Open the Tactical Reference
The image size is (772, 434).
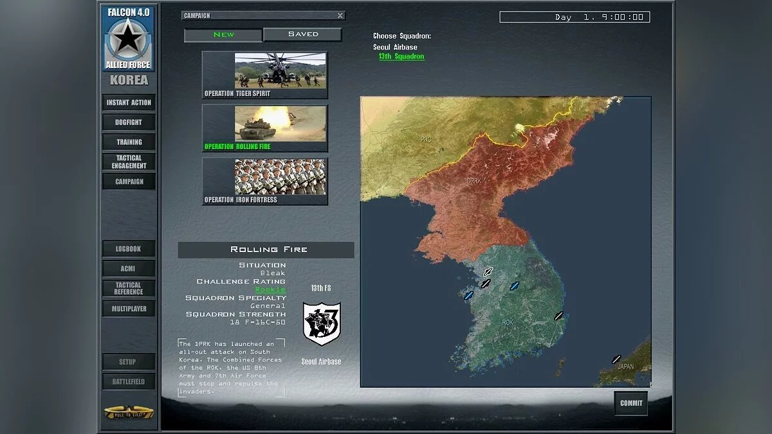(129, 289)
